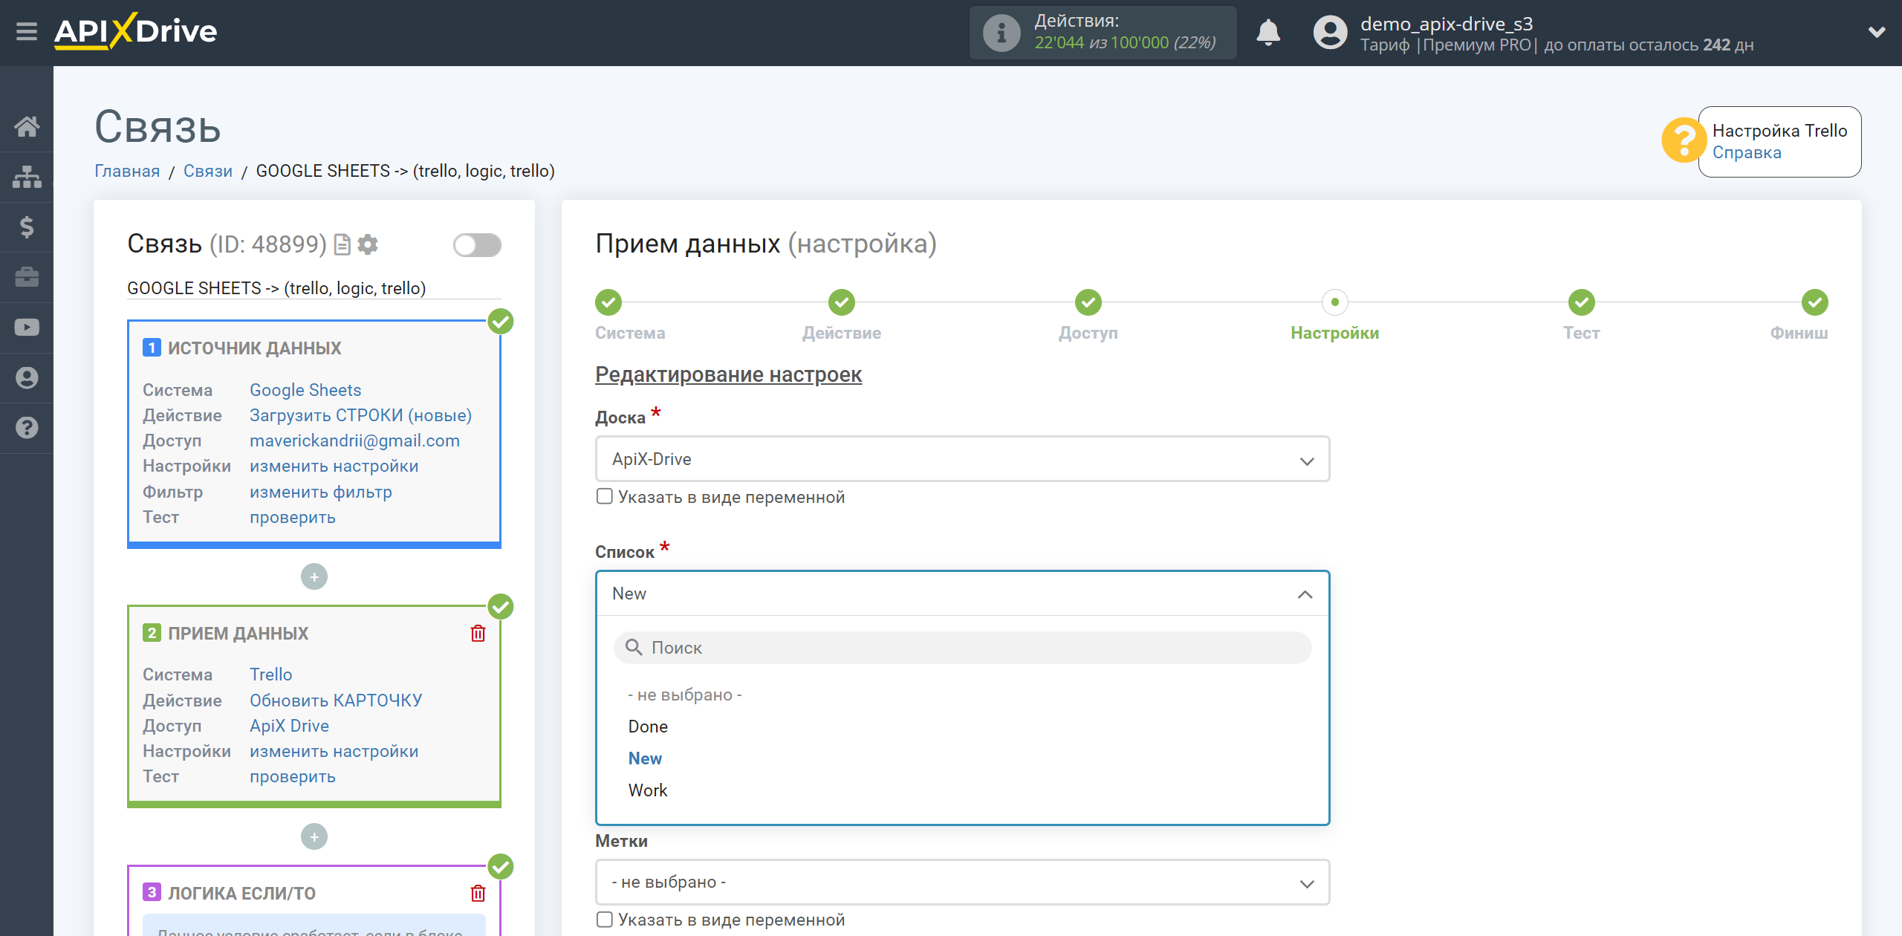The width and height of the screenshot is (1902, 936).
Task: Go to Действие step
Action: [x=841, y=302]
